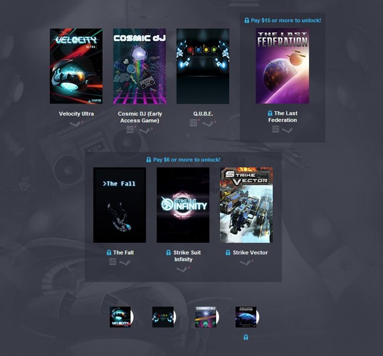Click the Steam icon under Strike Suit Infinity
Image resolution: width=383 pixels, height=356 pixels.
point(182,270)
